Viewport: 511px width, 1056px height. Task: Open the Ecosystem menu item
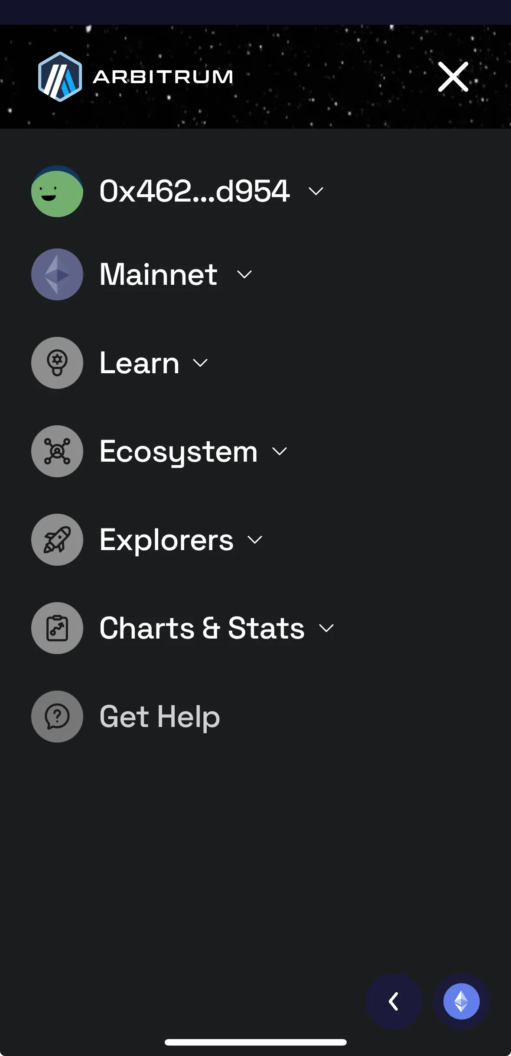(x=179, y=452)
